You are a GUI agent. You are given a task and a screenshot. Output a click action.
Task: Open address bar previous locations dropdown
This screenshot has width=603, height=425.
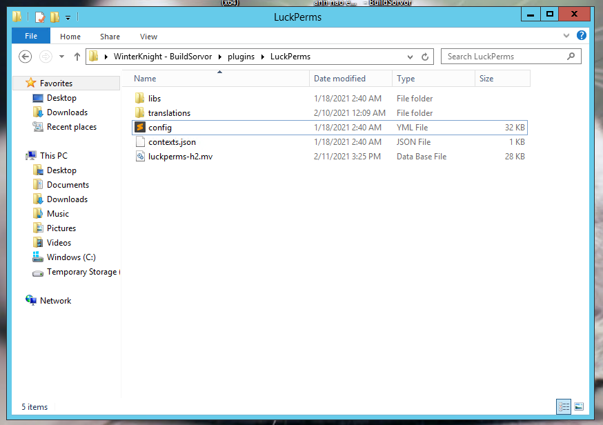[411, 57]
